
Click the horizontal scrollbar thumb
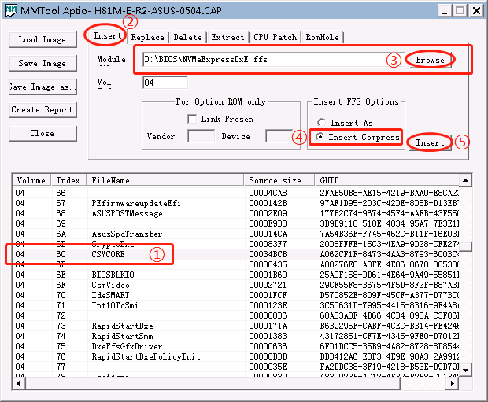tap(213, 383)
